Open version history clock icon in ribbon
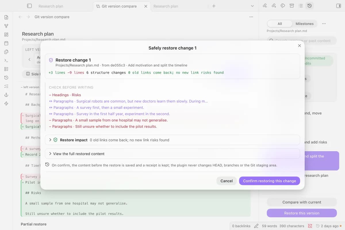345x230 pixels. (6, 78)
